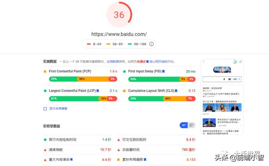The image size is (269, 166).
Task: Click the First Input Delay (FID) label
Action: 145,71
